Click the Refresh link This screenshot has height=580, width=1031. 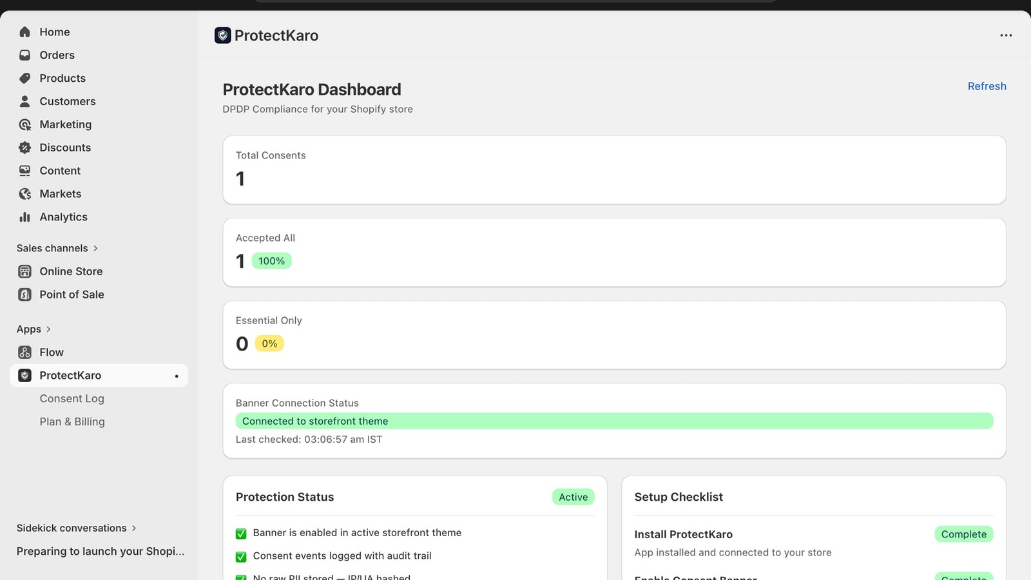point(987,86)
